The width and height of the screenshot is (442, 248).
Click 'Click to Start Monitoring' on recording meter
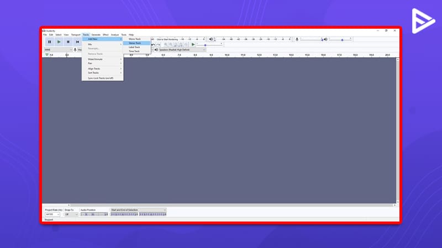pos(167,39)
